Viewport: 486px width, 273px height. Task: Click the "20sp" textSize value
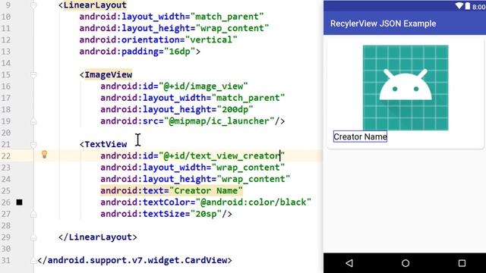tap(206, 214)
